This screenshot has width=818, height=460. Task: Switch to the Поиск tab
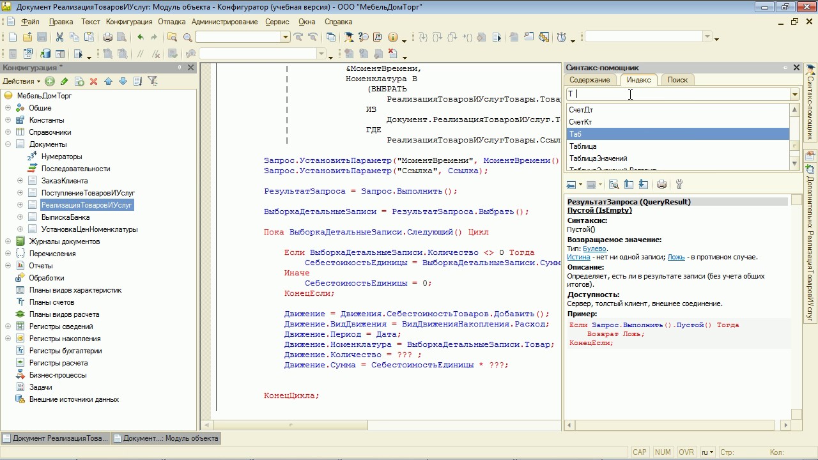677,80
